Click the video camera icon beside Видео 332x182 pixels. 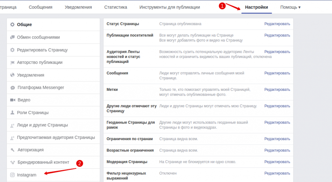point(13,100)
